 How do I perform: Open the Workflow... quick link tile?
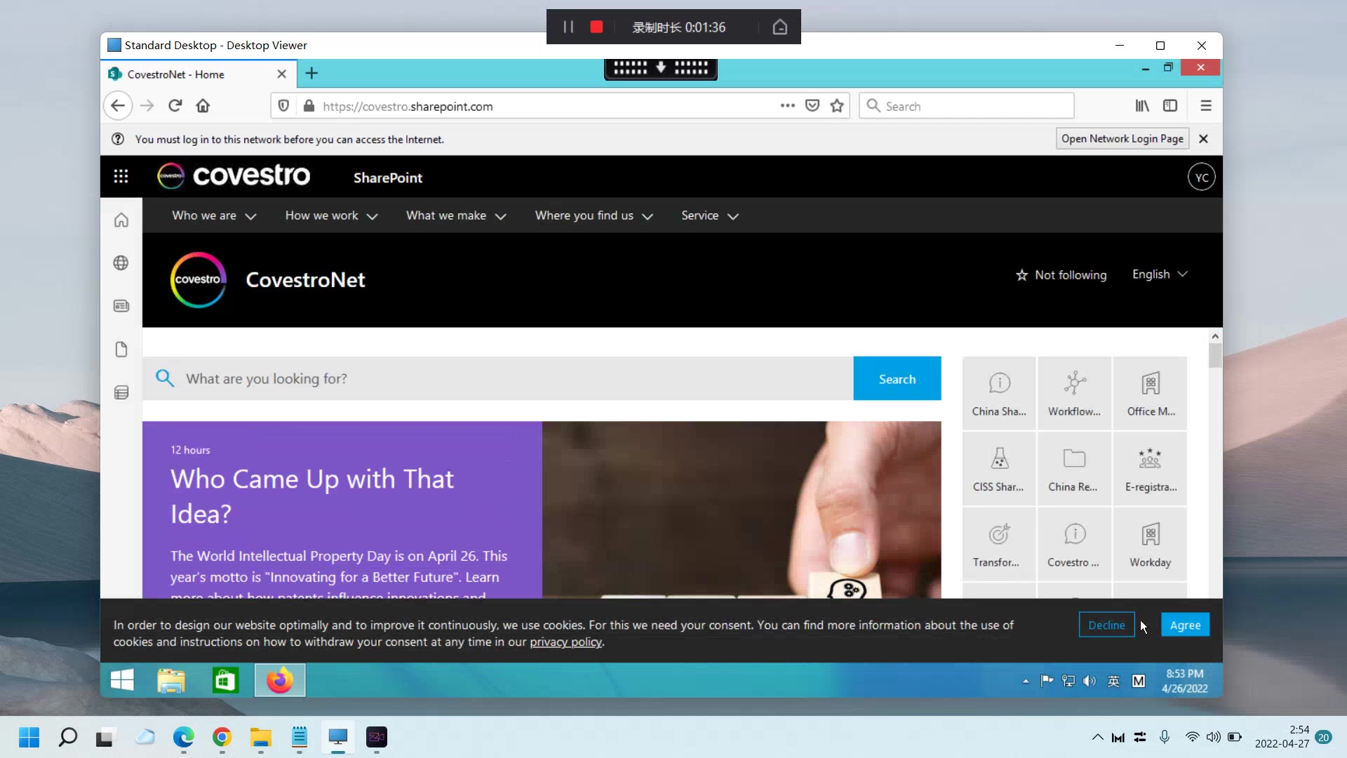click(x=1074, y=394)
